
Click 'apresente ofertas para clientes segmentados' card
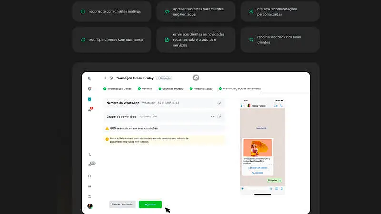[196, 11]
